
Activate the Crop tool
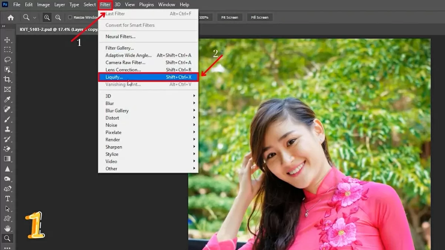[x=7, y=79]
